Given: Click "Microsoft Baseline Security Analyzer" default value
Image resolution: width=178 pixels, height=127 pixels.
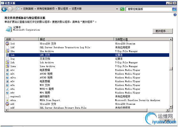Looking at the screenshot, I should coord(137,100).
